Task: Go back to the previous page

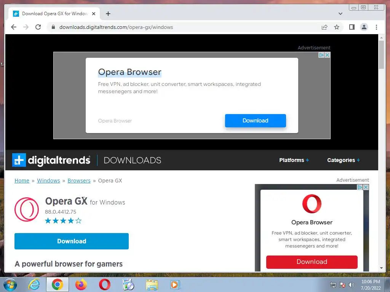Action: pos(14,27)
